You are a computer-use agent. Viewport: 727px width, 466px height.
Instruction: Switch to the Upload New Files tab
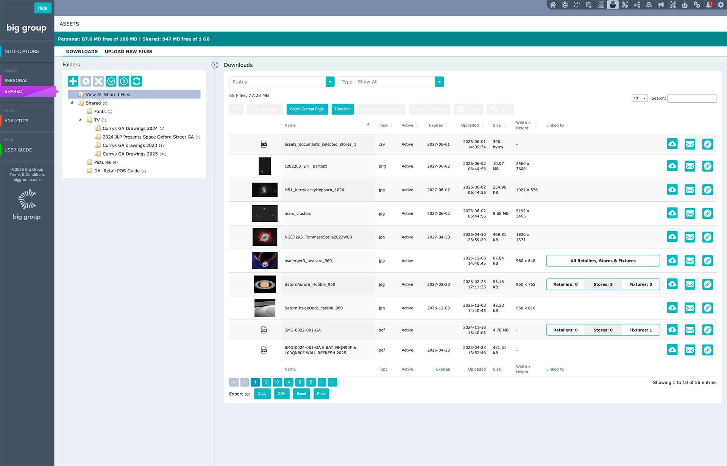point(128,51)
